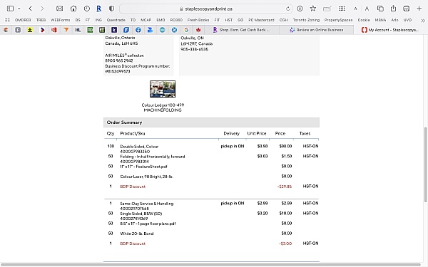The height and width of the screenshot is (267, 428).
Task: Open the Questrade bookmark
Action: [x=116, y=20]
